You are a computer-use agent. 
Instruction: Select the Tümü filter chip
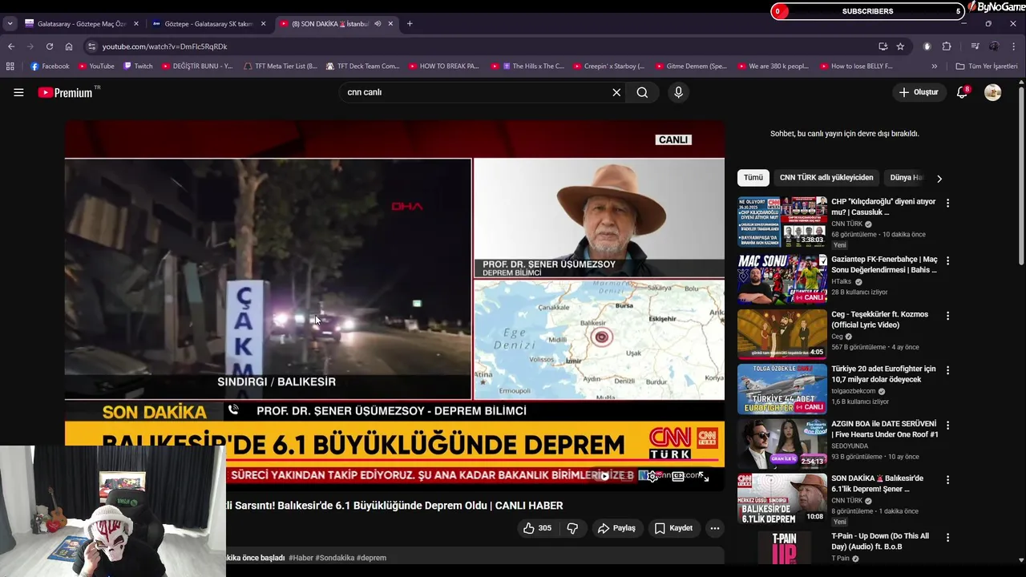tap(753, 178)
